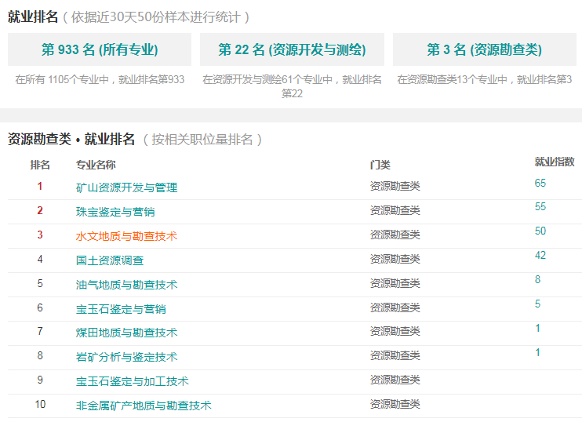Click employment index 55 for 珠宝鉴定与营销

(x=540, y=207)
